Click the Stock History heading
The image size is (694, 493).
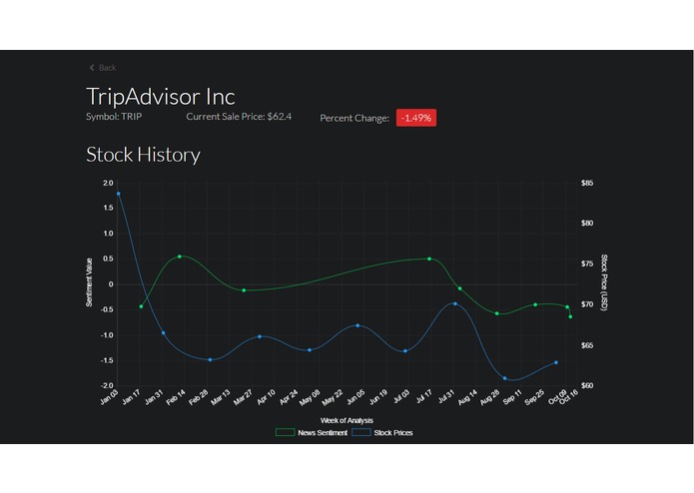(143, 155)
